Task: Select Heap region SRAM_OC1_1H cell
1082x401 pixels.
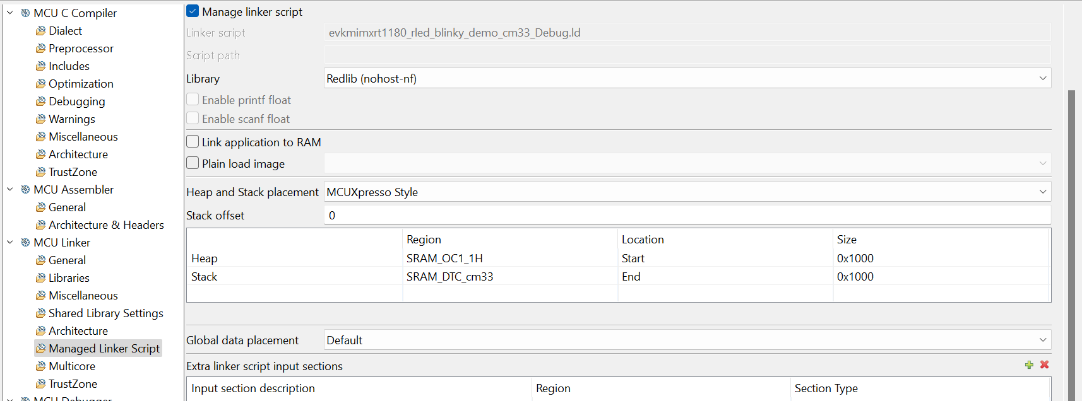Action: (444, 259)
